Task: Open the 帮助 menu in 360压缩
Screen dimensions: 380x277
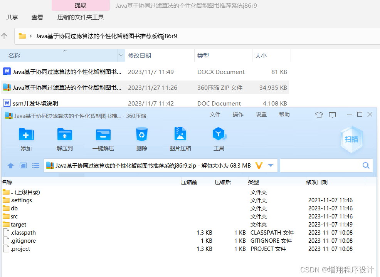Action: pyautogui.click(x=284, y=114)
